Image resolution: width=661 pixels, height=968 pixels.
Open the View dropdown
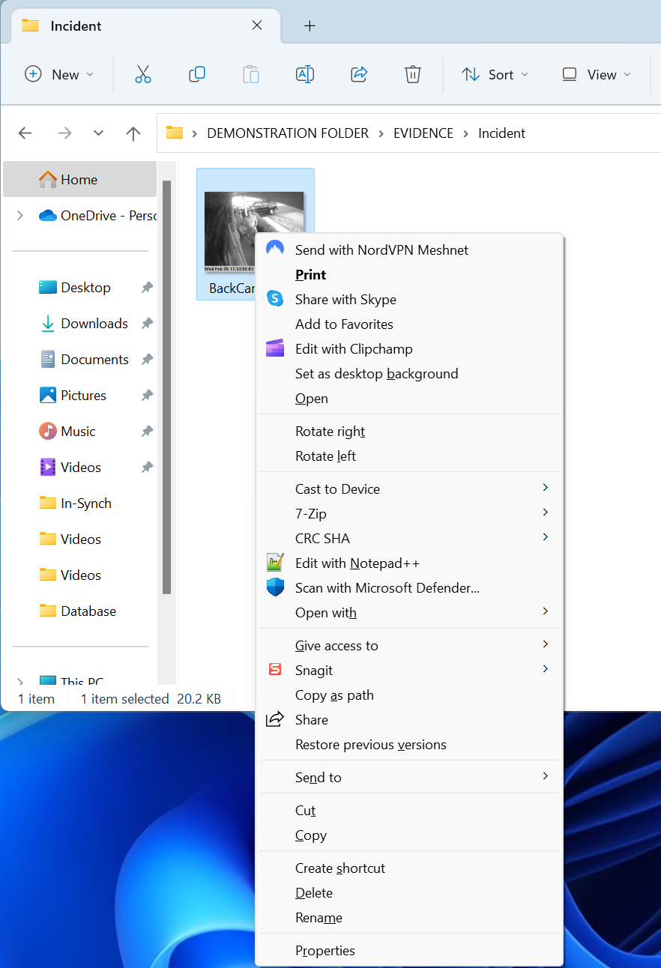click(594, 74)
